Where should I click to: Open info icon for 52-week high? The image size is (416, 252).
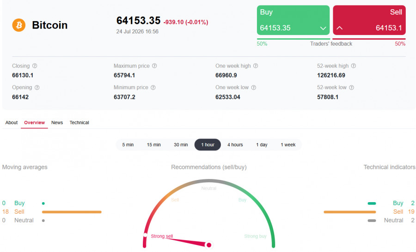(x=354, y=66)
